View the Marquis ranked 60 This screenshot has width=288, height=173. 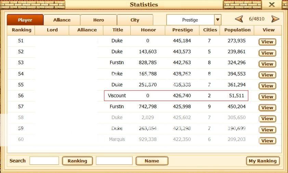tap(267, 141)
